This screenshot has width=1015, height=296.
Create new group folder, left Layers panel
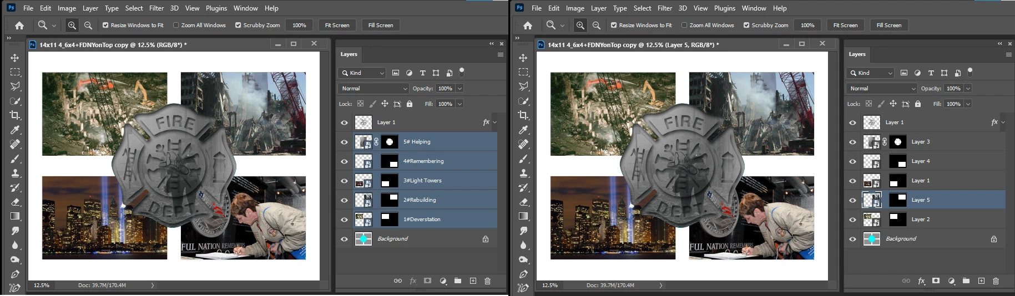click(458, 281)
